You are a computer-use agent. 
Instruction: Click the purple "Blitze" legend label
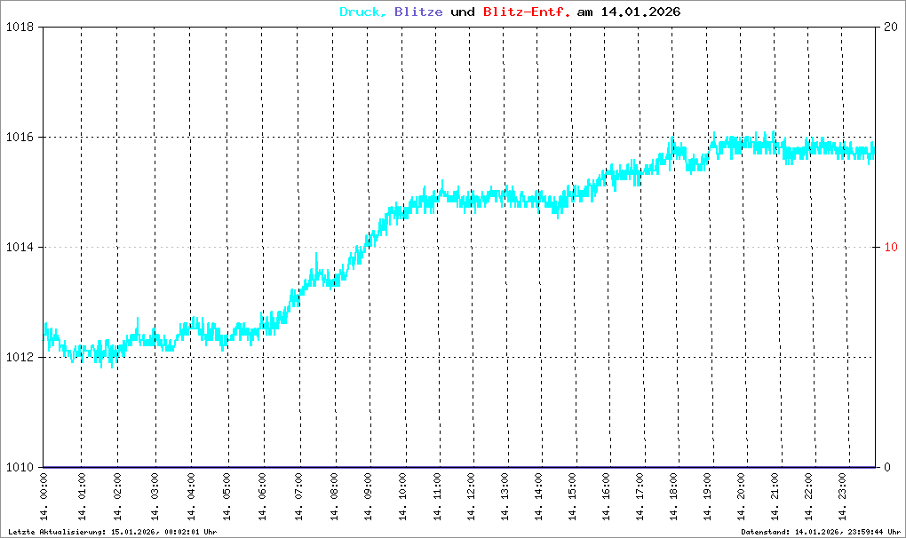[x=416, y=12]
